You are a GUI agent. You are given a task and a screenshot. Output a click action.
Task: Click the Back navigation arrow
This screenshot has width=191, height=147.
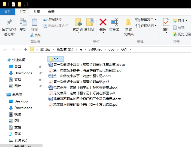tap(5, 49)
